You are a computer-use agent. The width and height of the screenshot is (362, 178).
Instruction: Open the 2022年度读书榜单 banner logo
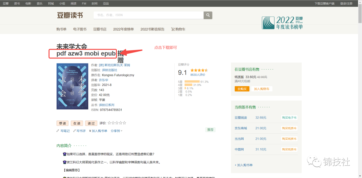[x=282, y=23]
